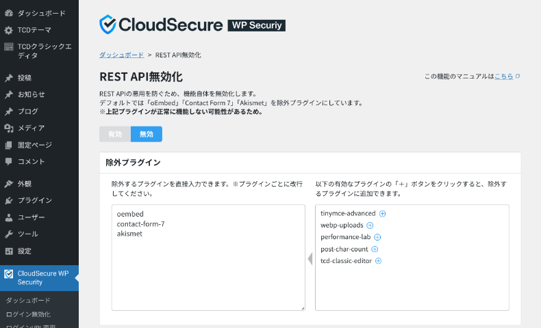
Task: Add tcd-classic-editor with its plus icon
Action: pos(379,261)
